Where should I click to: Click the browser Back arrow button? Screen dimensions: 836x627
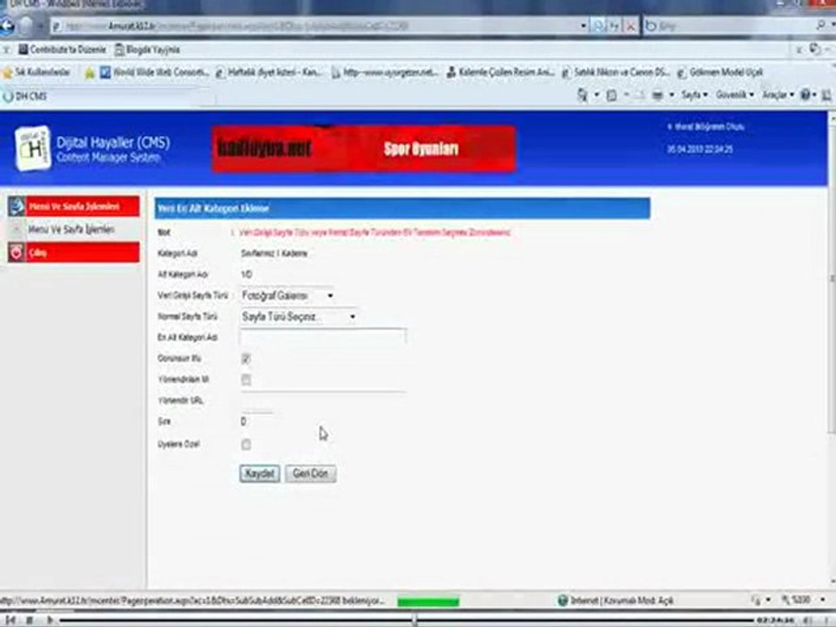point(6,25)
